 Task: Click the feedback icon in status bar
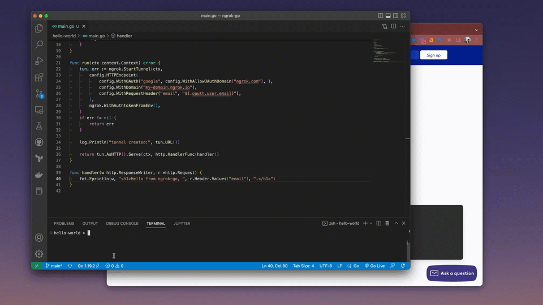[393, 265]
